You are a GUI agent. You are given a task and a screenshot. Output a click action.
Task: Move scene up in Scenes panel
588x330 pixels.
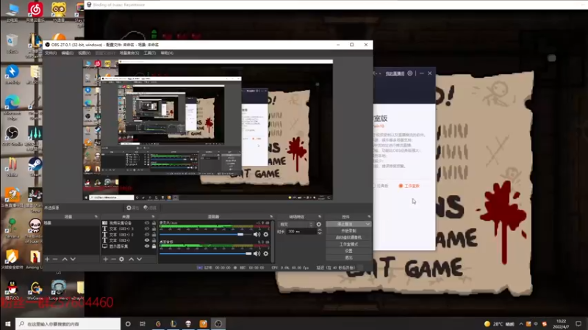pyautogui.click(x=65, y=259)
